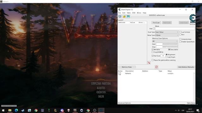This screenshot has width=202, height=113.
Task: Activate the Valheim script checkbox
Action: click(x=120, y=73)
